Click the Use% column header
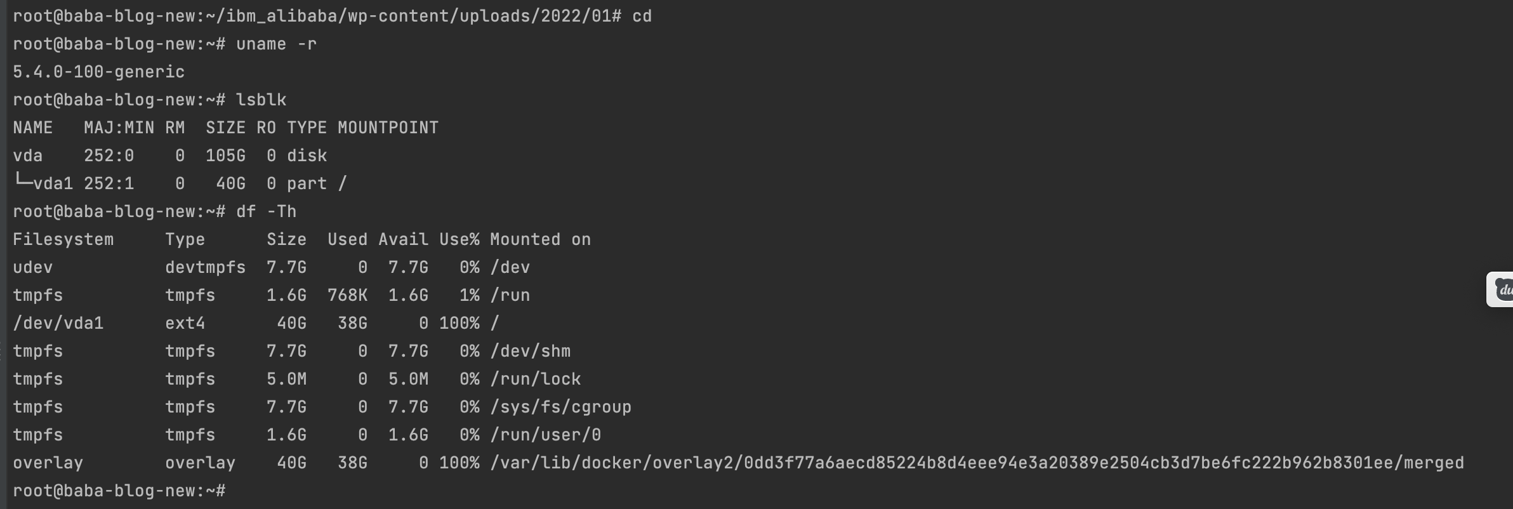 pos(459,239)
